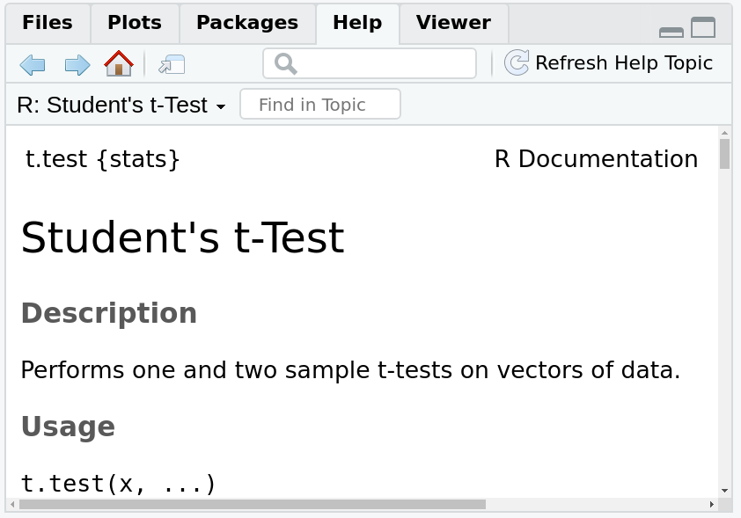
Task: Navigate forward in help history
Action: pos(77,63)
